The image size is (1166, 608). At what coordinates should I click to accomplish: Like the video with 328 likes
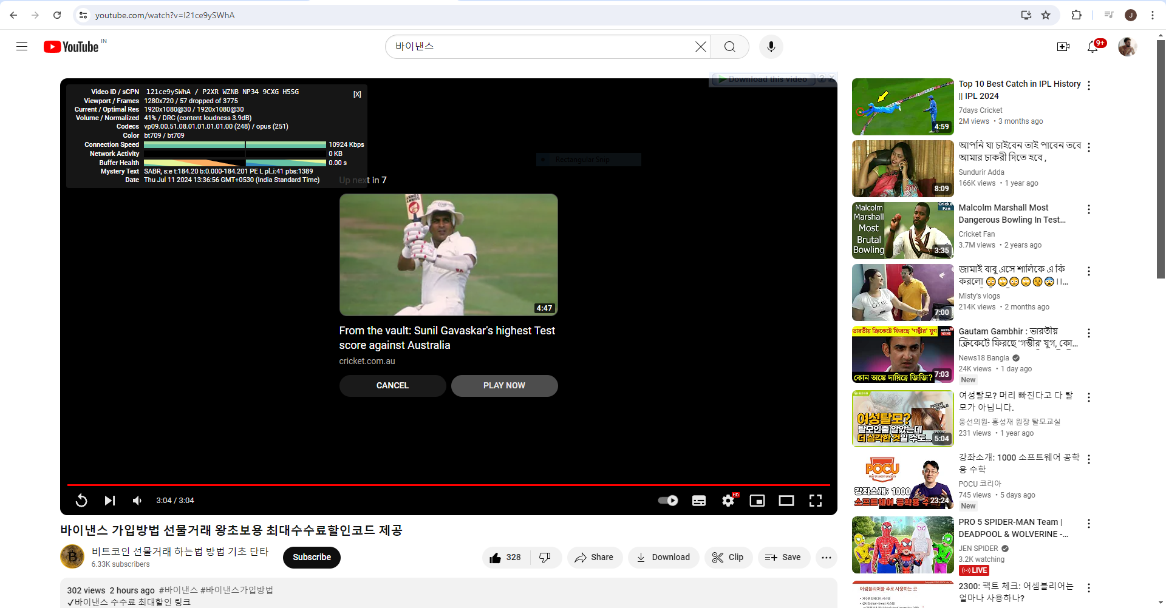click(506, 558)
